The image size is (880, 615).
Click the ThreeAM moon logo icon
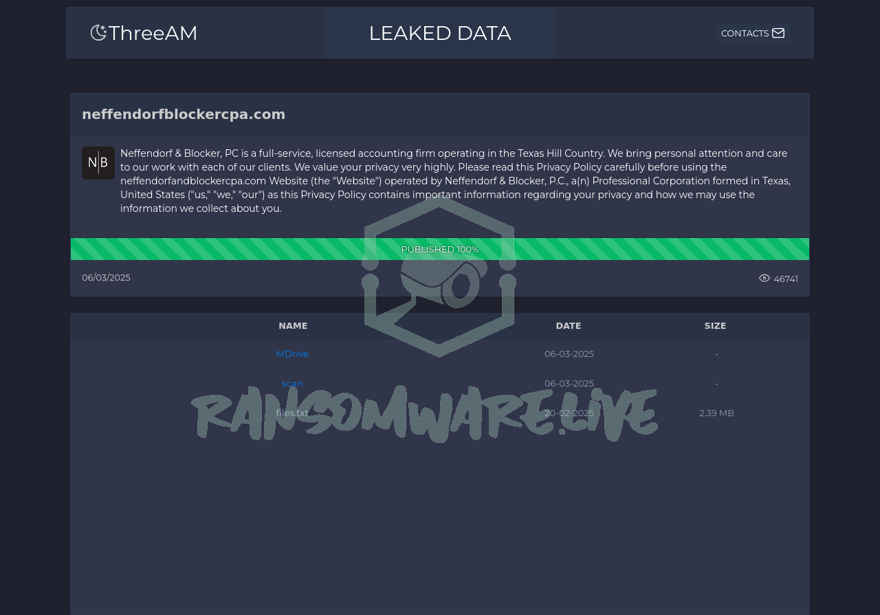[x=99, y=32]
